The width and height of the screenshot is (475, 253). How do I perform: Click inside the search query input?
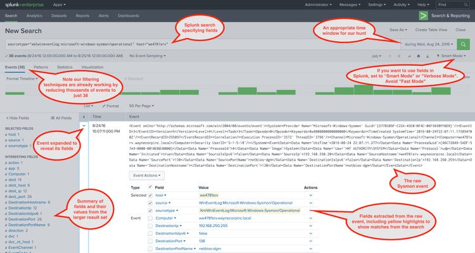click(190, 46)
